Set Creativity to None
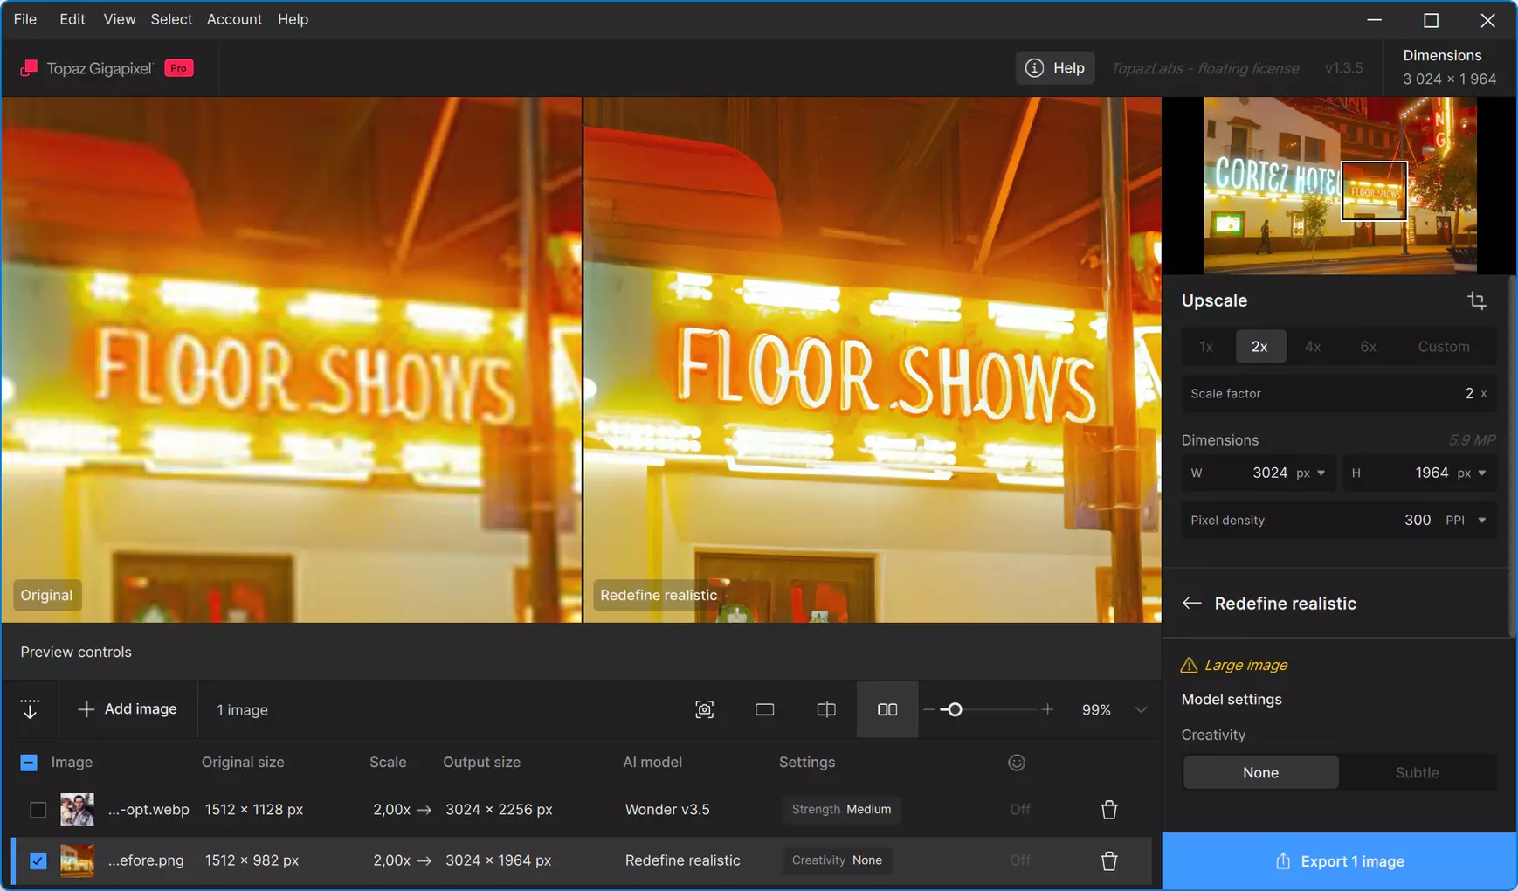Screen dimensions: 1518x891 pos(1260,772)
